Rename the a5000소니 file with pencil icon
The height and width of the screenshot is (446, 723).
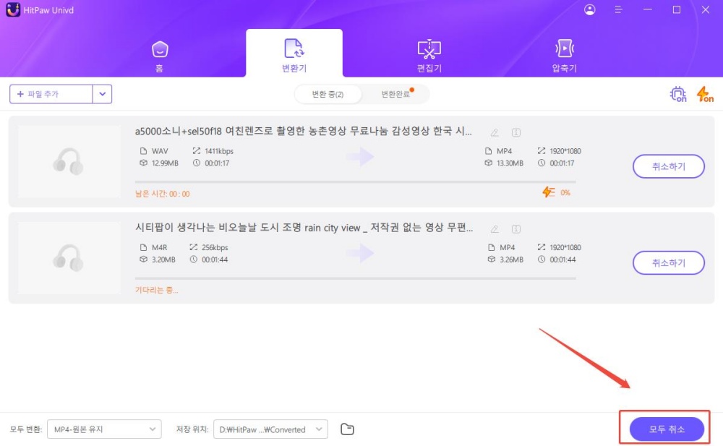[495, 133]
